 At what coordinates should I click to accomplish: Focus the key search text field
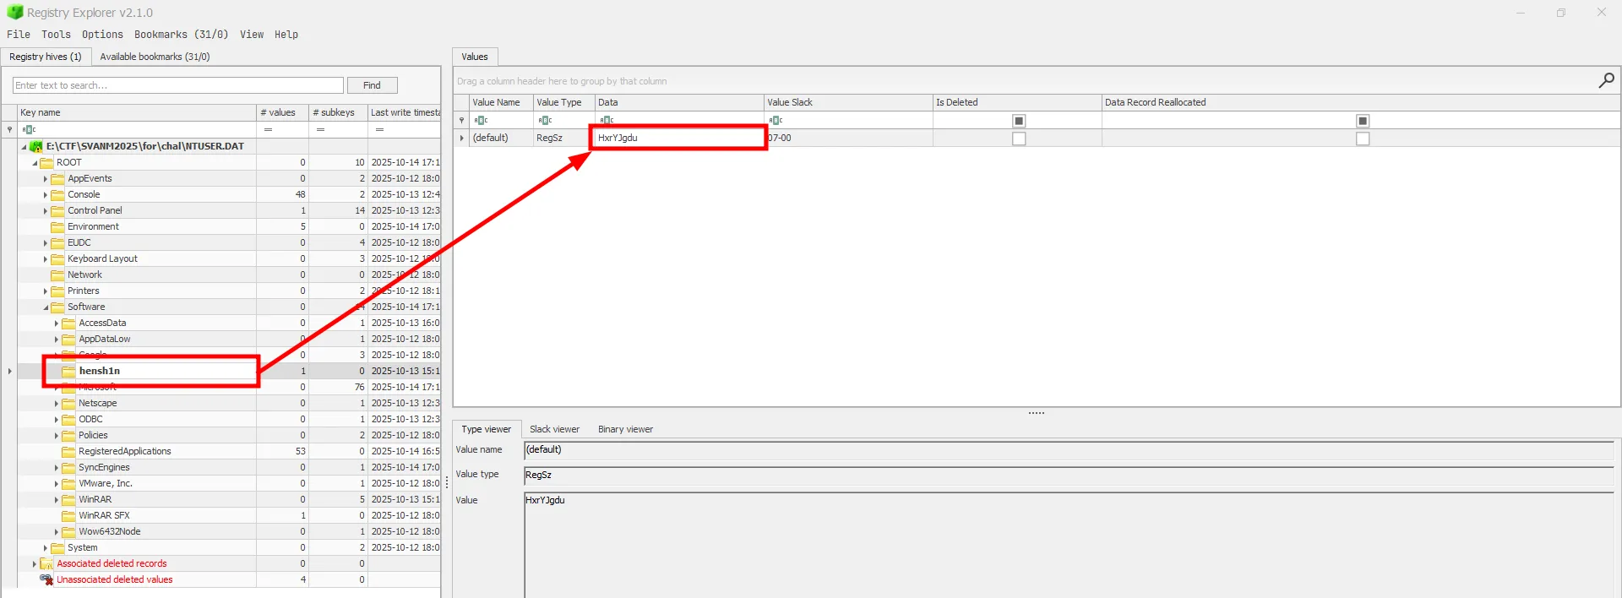tap(177, 85)
